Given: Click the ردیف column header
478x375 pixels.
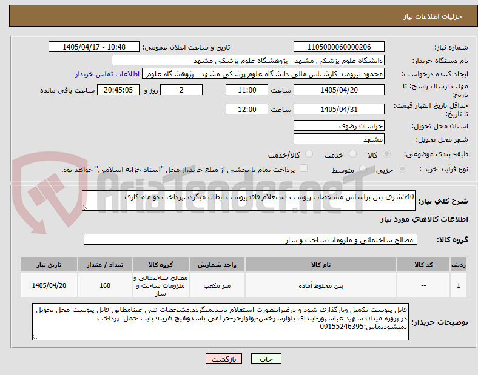Looking at the screenshot, I should click(x=458, y=265).
